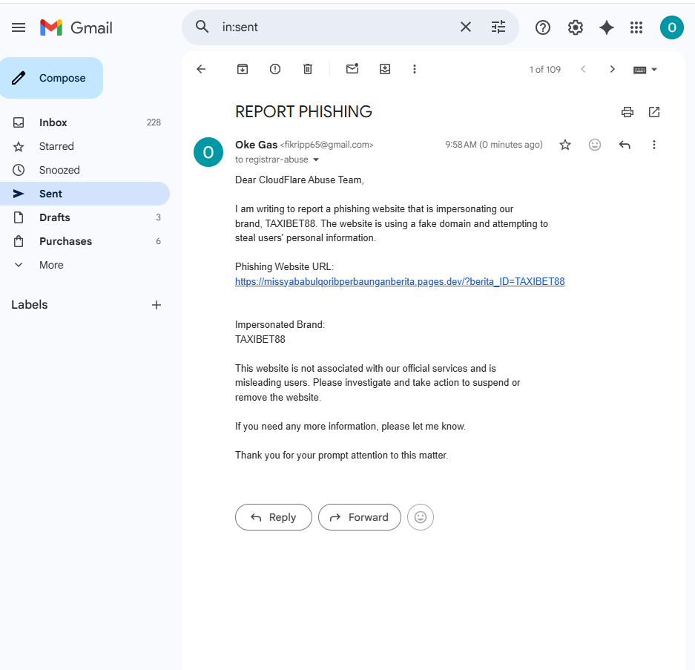Mark the email as unread
The width and height of the screenshot is (695, 670).
(x=352, y=69)
